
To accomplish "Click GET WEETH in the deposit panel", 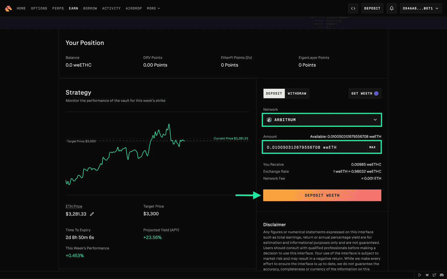I will click(365, 93).
